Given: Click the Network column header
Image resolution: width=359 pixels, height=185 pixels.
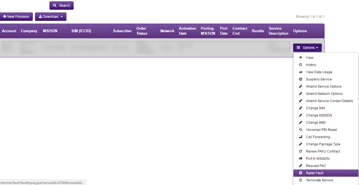Looking at the screenshot, I should [x=167, y=31].
